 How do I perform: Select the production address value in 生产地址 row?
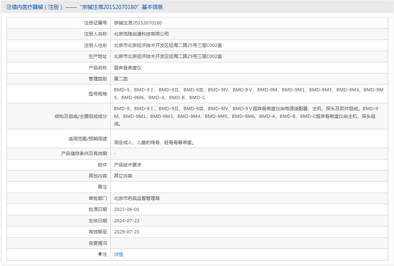point(168,56)
